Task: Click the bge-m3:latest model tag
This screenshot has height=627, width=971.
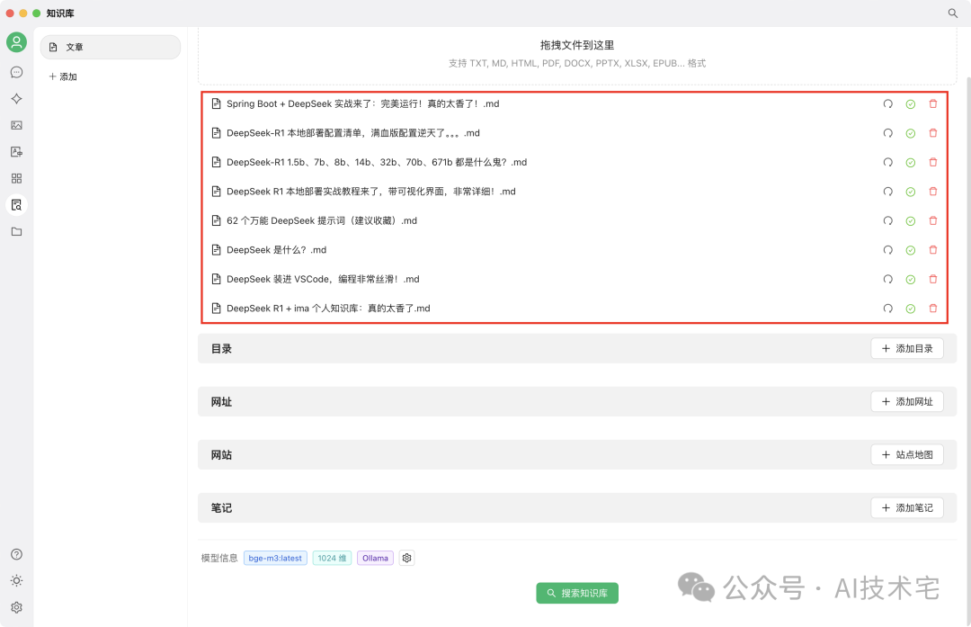Action: (275, 559)
